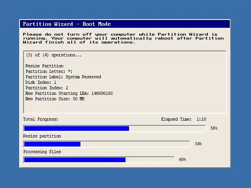Click the 34% resize progress value
The width and height of the screenshot is (251, 188).
198,144
